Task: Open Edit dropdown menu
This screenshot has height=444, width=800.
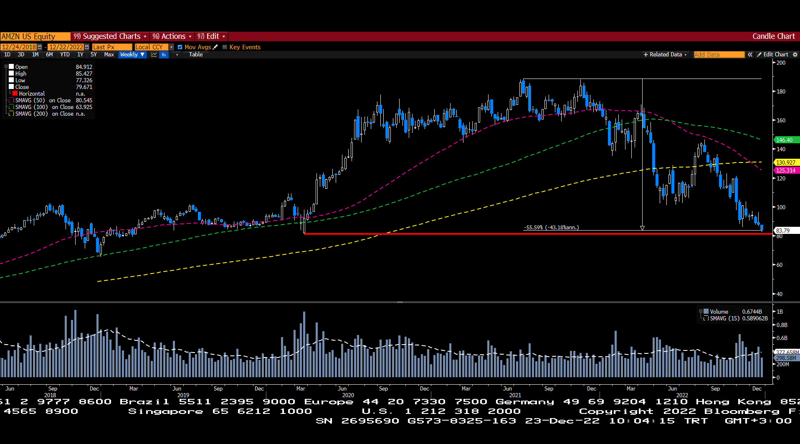Action: pos(211,36)
